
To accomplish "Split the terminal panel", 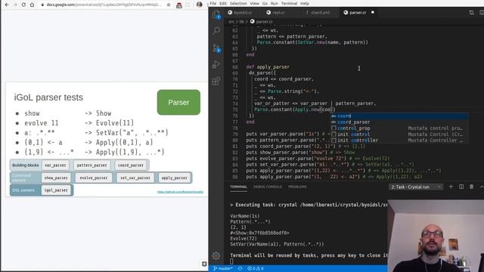I will coord(461,187).
